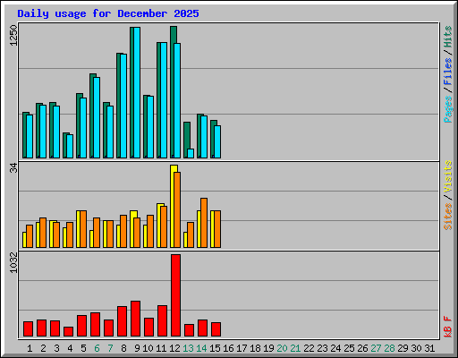The width and height of the screenshot is (458, 358).
Task: Click day 3 on the x-axis
Action: click(x=56, y=348)
